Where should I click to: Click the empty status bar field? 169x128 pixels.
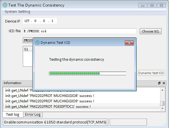(128, 122)
